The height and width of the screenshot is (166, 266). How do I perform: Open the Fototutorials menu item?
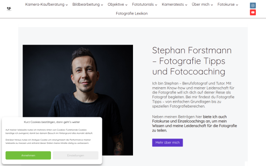[x=143, y=4]
